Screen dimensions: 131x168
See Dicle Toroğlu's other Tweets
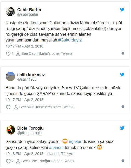[45, 161]
